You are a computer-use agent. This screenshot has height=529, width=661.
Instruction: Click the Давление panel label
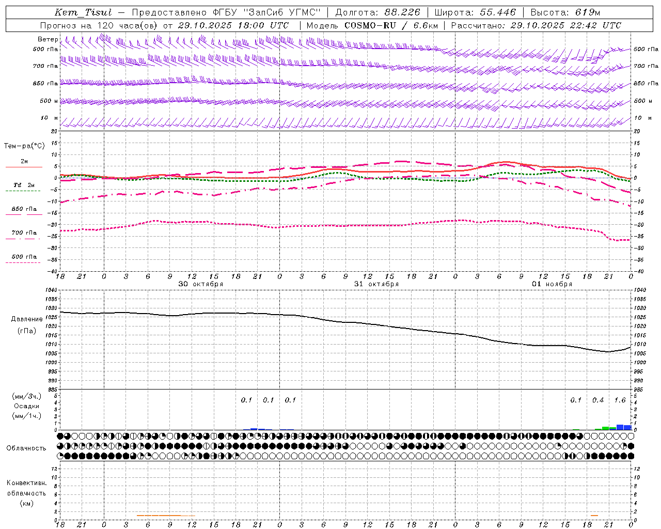[27, 319]
